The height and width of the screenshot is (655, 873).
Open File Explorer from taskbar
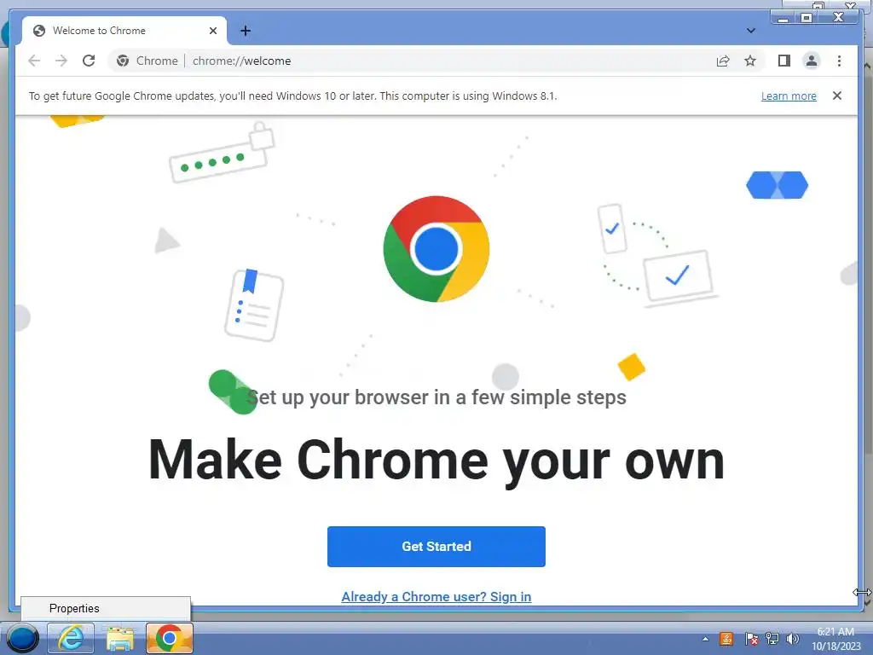119,638
